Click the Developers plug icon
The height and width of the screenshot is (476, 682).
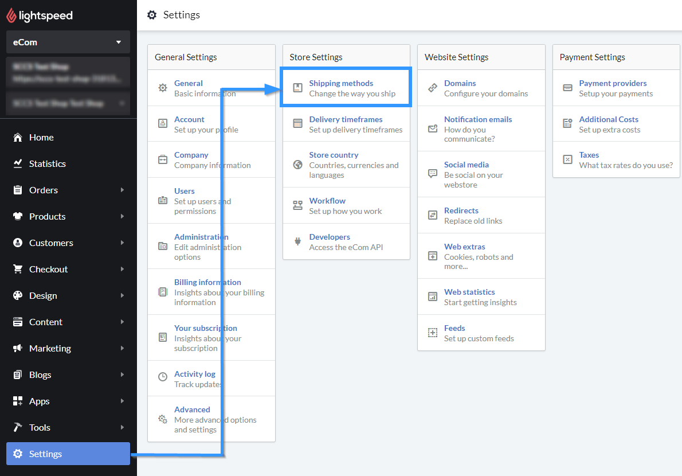coord(297,240)
